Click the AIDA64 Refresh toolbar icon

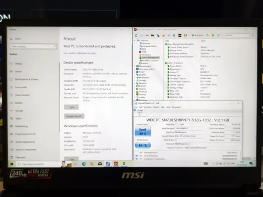[x=136, y=35]
